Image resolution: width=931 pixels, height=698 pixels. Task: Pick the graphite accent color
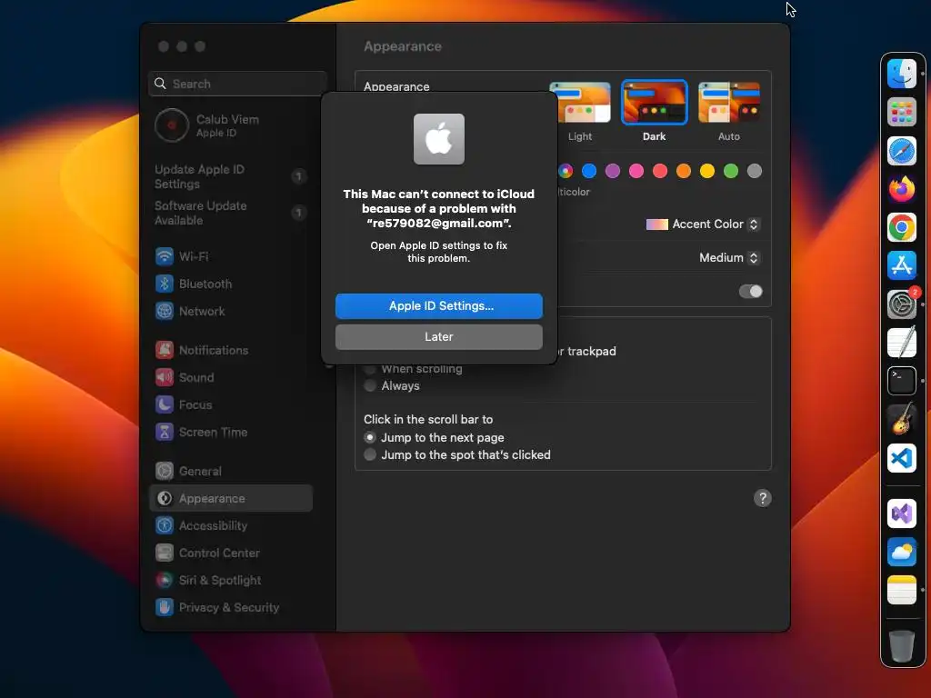754,171
